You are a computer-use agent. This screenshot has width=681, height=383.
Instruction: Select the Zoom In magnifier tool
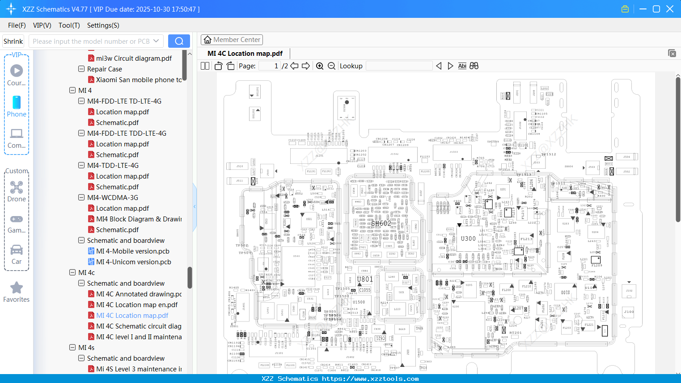[320, 66]
